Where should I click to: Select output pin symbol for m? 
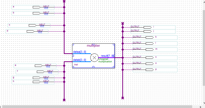click(x=150, y=50)
